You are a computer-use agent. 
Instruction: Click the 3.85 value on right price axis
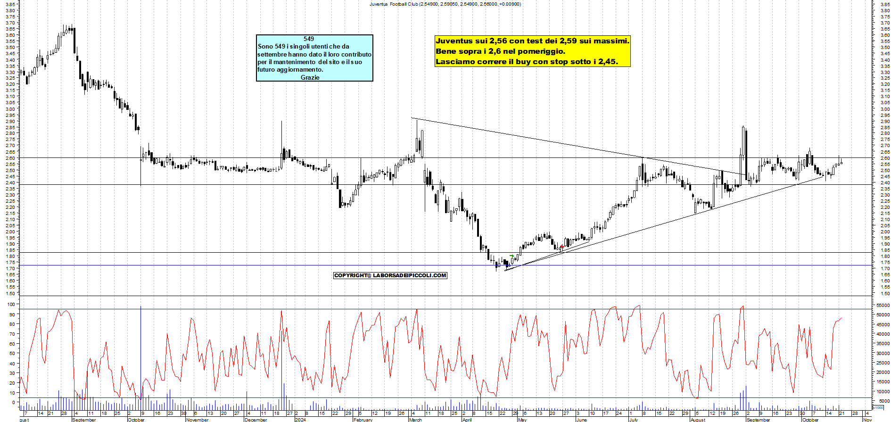884,4
